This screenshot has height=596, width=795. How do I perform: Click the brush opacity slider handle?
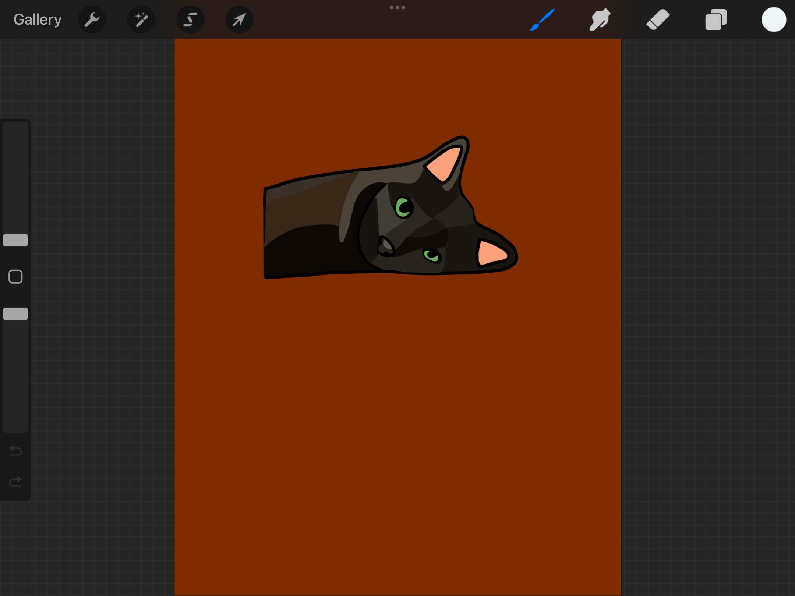pyautogui.click(x=15, y=314)
